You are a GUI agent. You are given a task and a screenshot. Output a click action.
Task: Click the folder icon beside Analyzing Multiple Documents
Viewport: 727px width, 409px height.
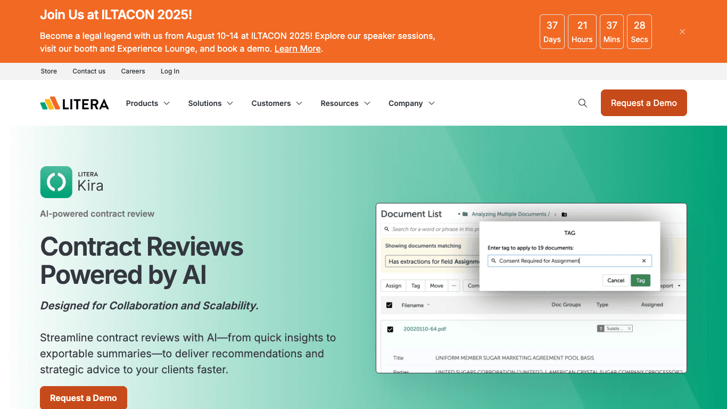pyautogui.click(x=465, y=214)
